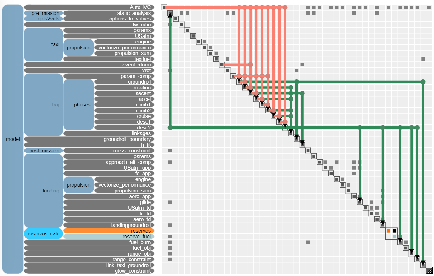This screenshot has width=434, height=276.
Task: Select the climb2 phase
Action: click(x=124, y=111)
